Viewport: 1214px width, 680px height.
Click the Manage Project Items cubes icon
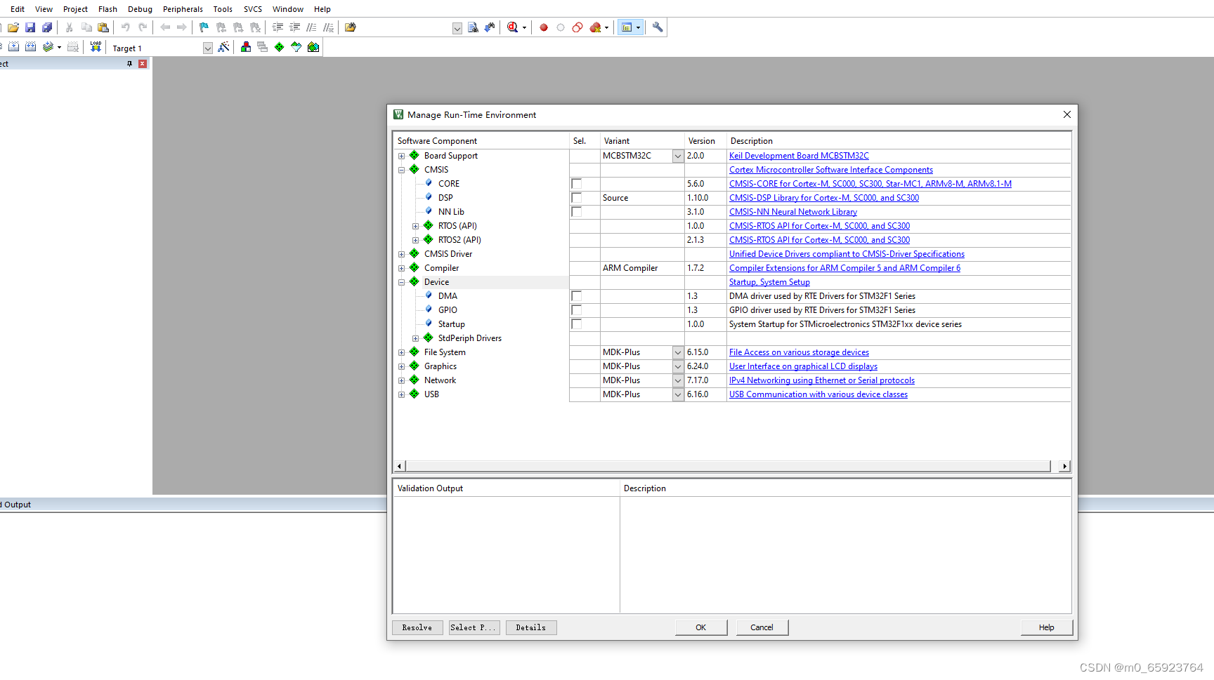click(x=246, y=47)
